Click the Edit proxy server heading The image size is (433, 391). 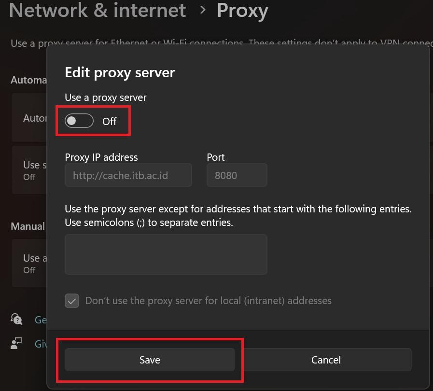click(x=120, y=72)
